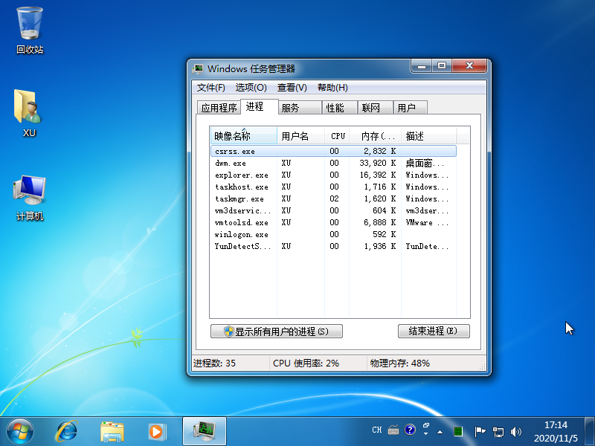Show hidden tray icons arrow
595x446 pixels.
440,430
